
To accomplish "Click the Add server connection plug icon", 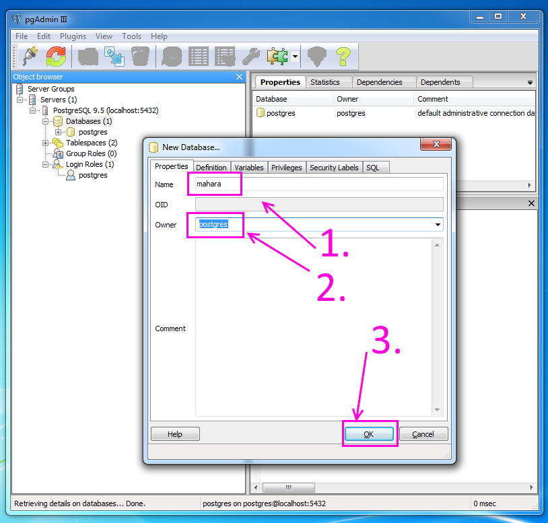I will [30, 56].
